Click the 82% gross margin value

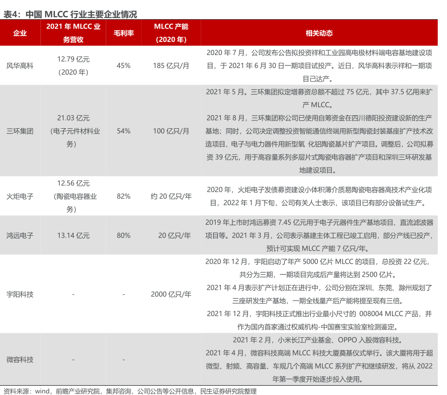123,197
